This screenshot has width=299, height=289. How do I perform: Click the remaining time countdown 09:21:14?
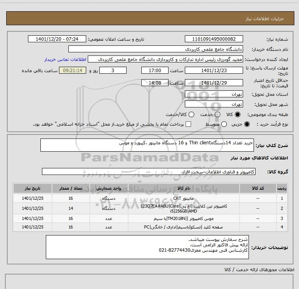click(73, 70)
